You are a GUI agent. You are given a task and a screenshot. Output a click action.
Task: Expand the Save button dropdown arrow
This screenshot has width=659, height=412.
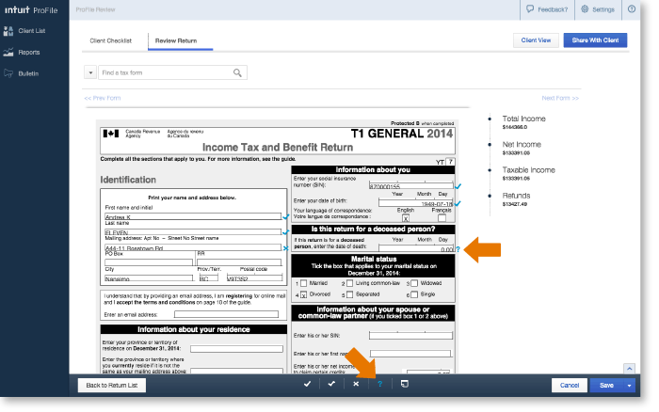(629, 385)
